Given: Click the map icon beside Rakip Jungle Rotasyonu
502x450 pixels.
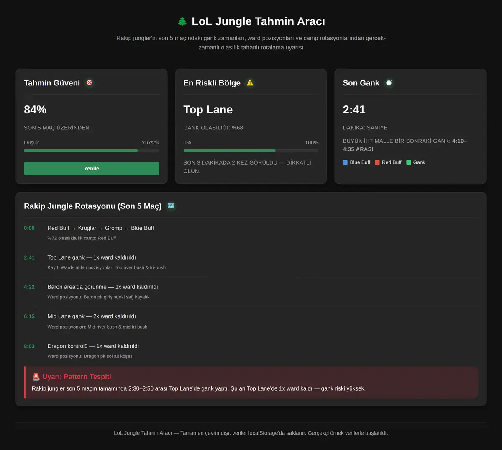Looking at the screenshot, I should 171,206.
